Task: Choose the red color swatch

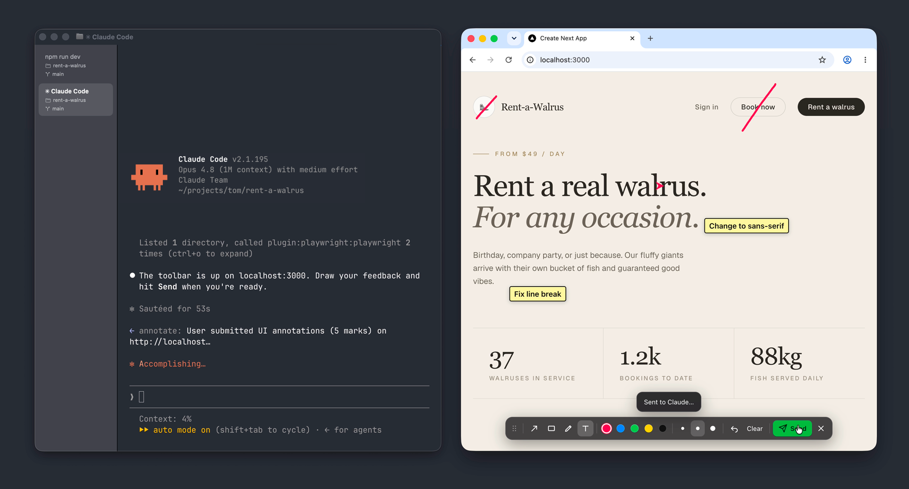Action: 606,429
